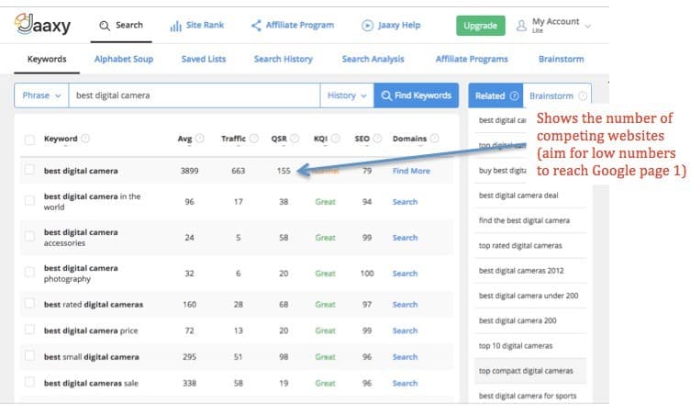Select related keyword 'best digital camera under 200'
Image resolution: width=690 pixels, height=414 pixels.
pyautogui.click(x=529, y=296)
